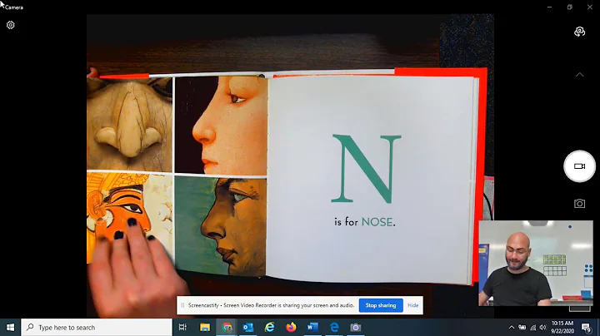The image size is (600, 336).
Task: Open Microsoft Word from the taskbar
Action: (x=312, y=327)
